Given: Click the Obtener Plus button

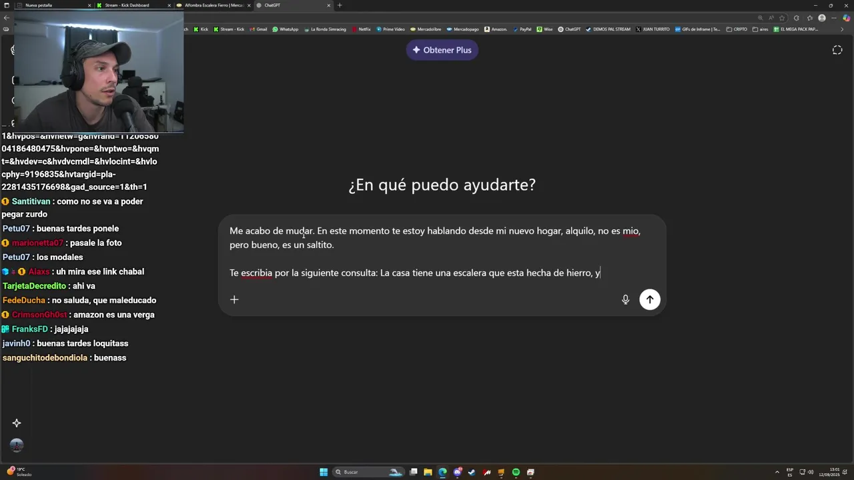Looking at the screenshot, I should coord(442,50).
